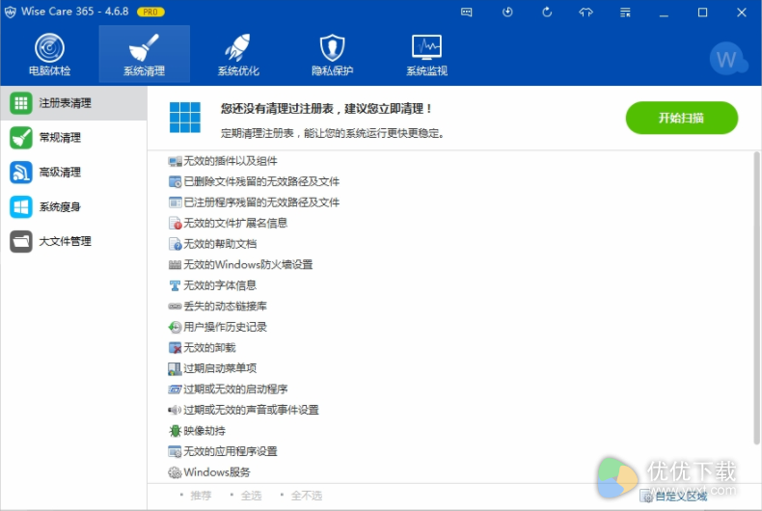Select the 无效的字体信息 entry
This screenshot has width=762, height=511.
(x=220, y=285)
